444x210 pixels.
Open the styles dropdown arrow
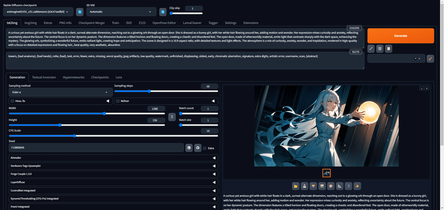click(420, 58)
